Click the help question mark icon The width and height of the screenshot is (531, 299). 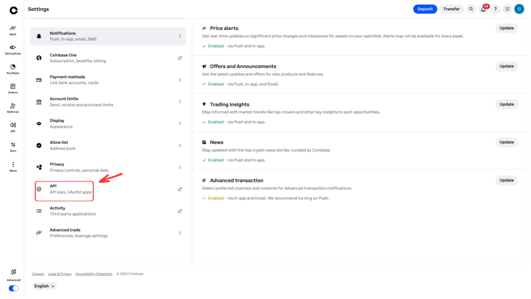tap(495, 9)
